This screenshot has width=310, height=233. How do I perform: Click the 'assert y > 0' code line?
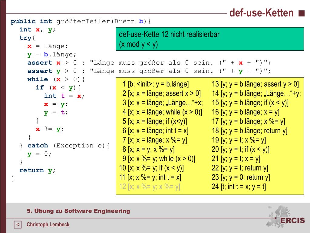(149, 71)
